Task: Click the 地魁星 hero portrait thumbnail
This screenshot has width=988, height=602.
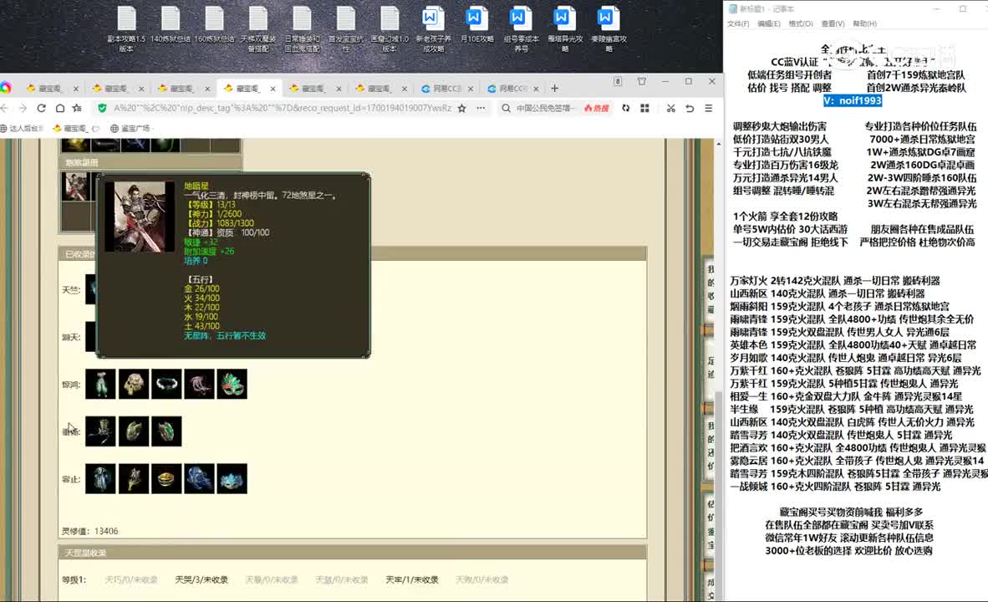Action: pos(75,186)
